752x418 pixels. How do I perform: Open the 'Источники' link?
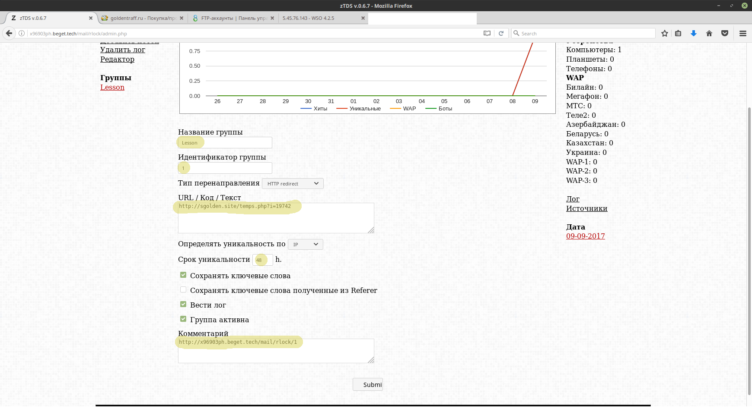click(586, 208)
